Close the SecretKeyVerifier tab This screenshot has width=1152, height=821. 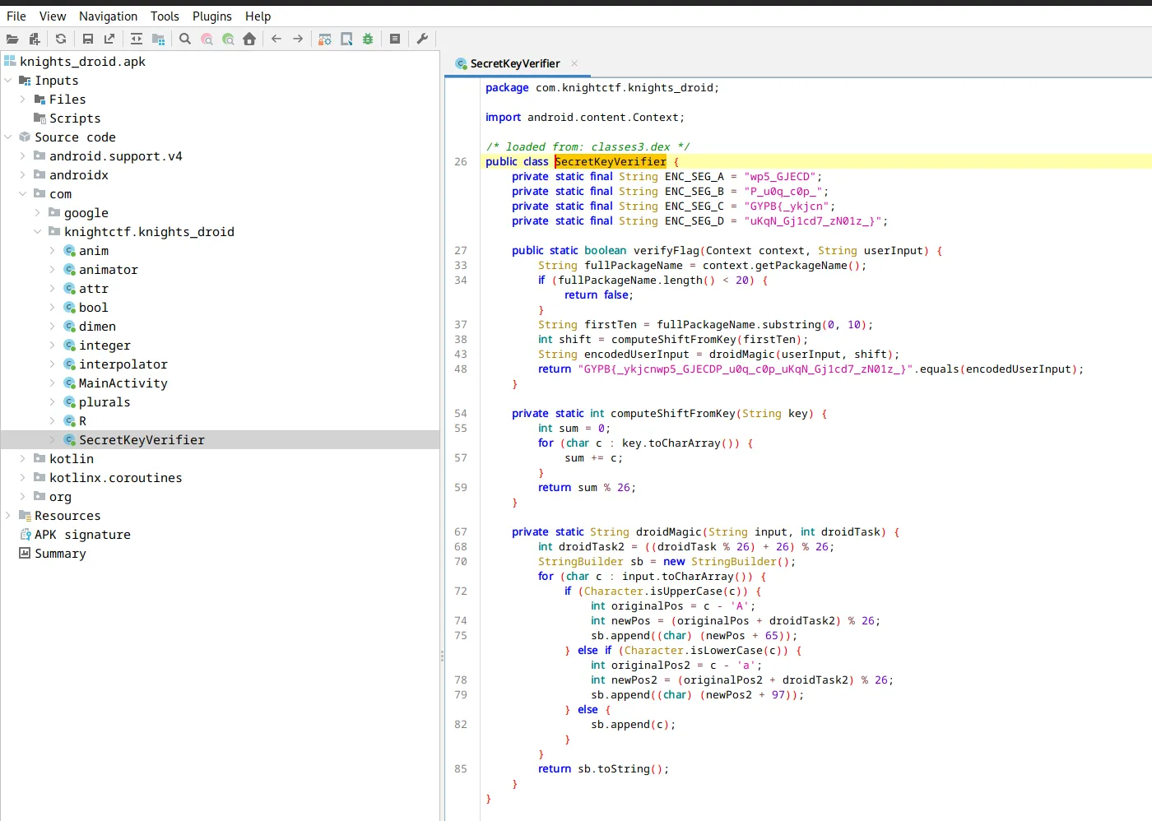tap(574, 63)
